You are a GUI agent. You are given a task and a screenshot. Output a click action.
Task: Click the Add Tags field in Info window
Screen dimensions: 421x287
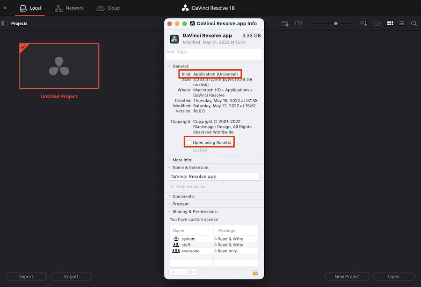click(214, 54)
